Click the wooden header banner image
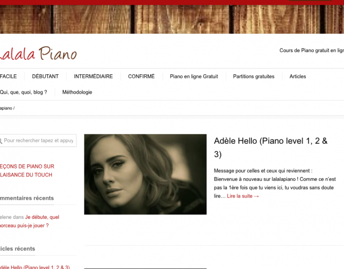 tap(172, 19)
